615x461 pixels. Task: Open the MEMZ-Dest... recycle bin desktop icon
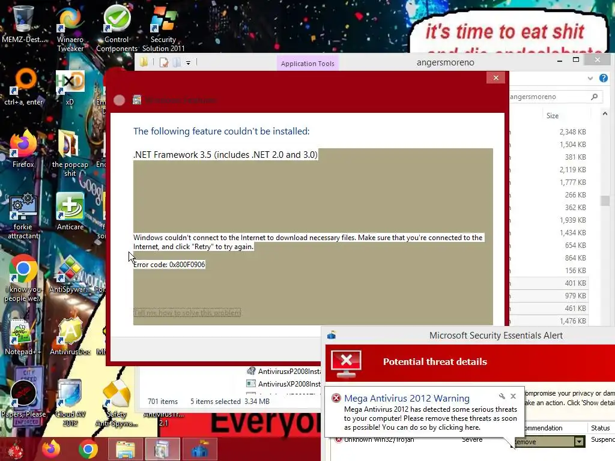[x=23, y=24]
